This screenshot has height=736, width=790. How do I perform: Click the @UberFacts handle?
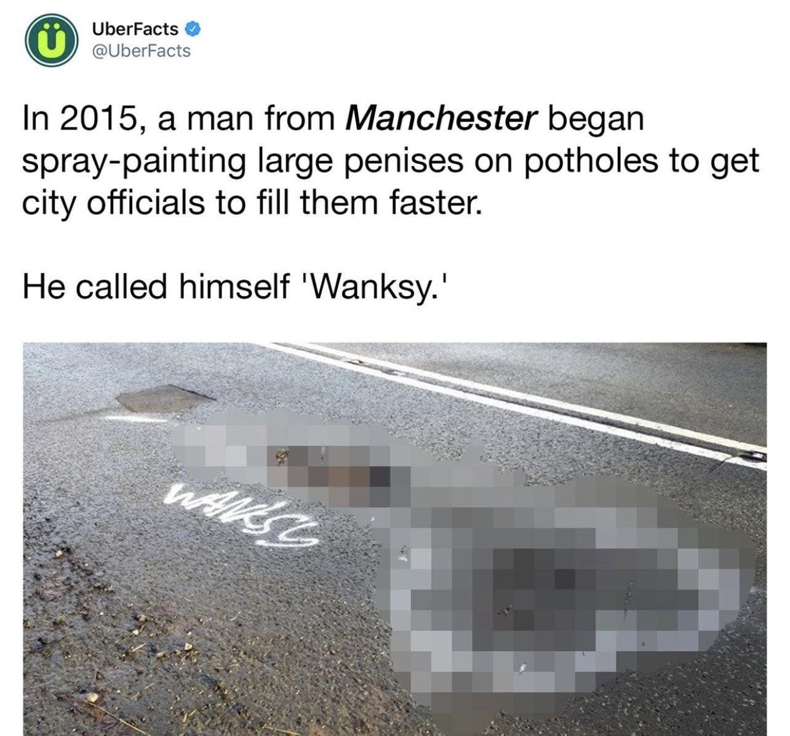point(141,51)
